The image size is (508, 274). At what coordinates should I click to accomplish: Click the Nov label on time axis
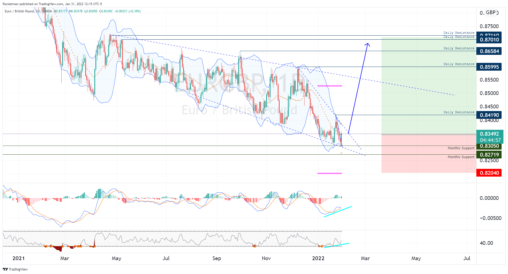pyautogui.click(x=266, y=258)
